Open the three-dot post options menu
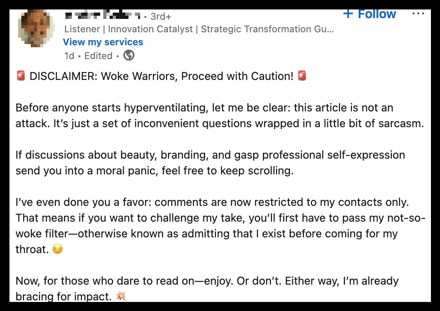This screenshot has height=311, width=440. pos(418,13)
